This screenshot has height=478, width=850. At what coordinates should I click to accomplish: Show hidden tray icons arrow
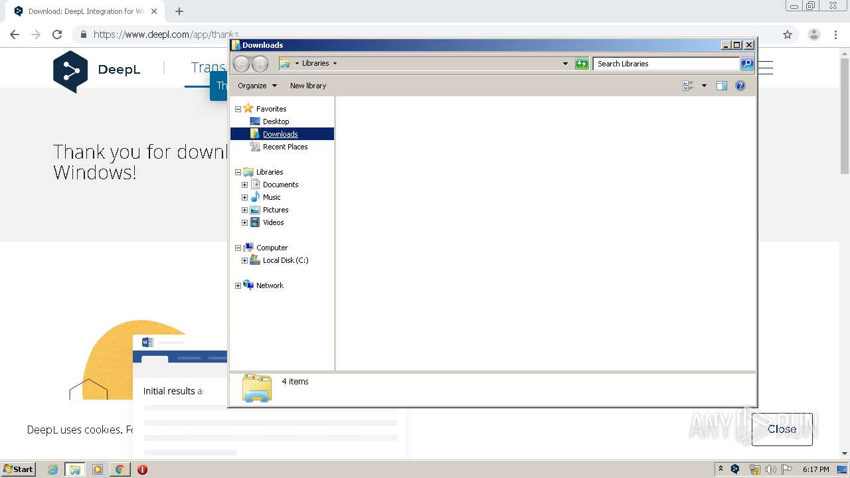pyautogui.click(x=721, y=469)
